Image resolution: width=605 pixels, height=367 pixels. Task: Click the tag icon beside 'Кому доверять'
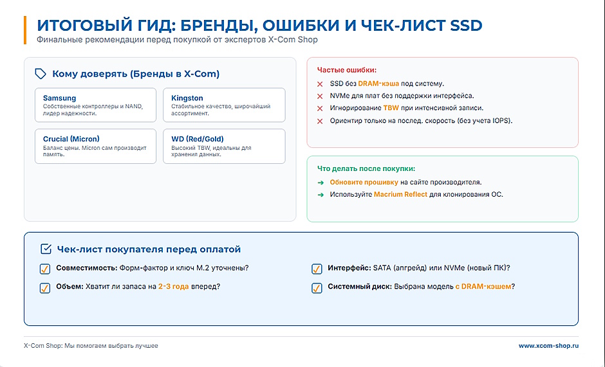tap(41, 74)
